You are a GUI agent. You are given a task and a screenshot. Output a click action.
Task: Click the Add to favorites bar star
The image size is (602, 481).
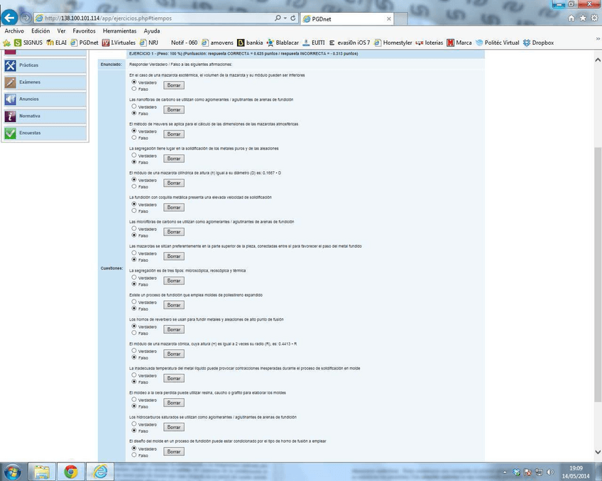(6, 43)
